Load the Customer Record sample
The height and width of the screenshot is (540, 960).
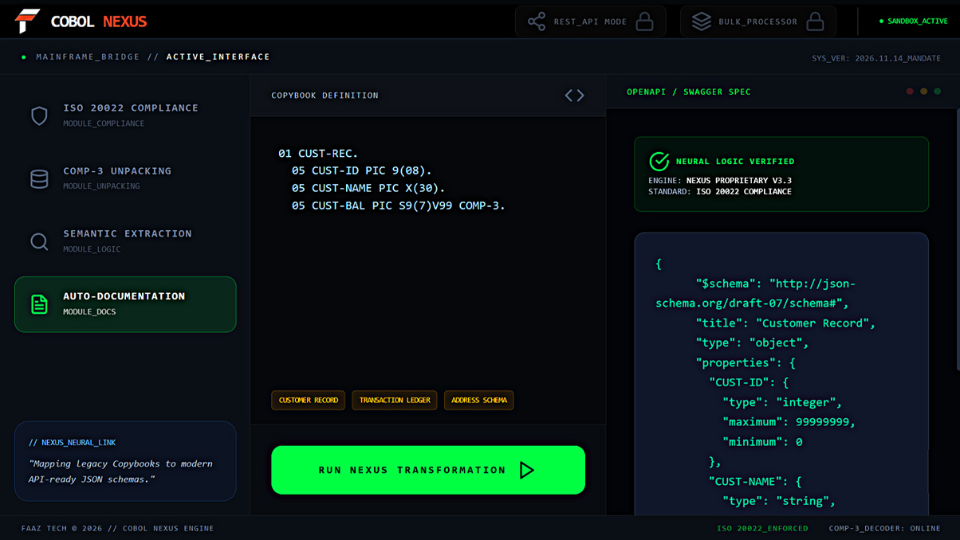coord(309,400)
